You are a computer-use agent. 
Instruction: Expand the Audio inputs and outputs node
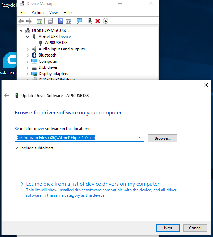[x=27, y=49]
